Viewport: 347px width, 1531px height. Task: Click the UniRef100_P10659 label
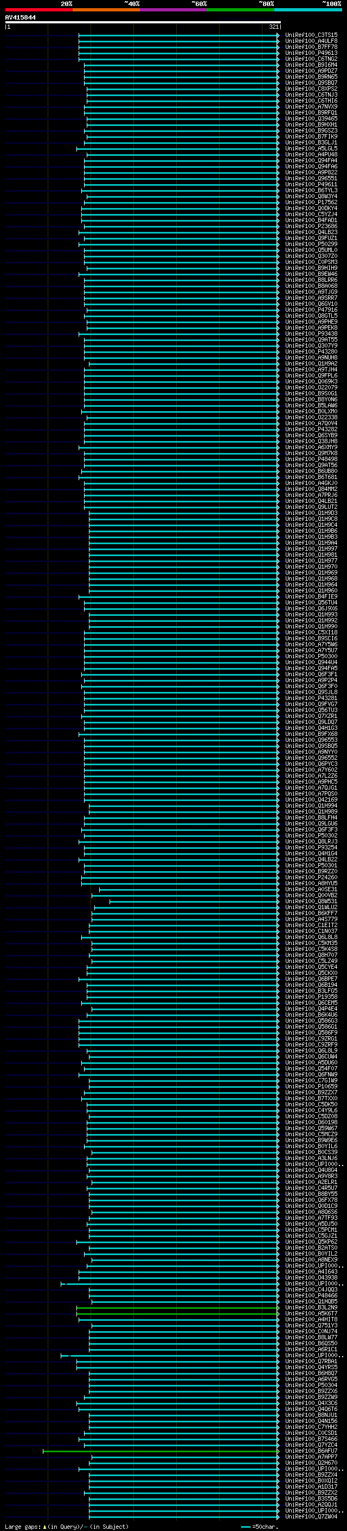pos(311,1086)
